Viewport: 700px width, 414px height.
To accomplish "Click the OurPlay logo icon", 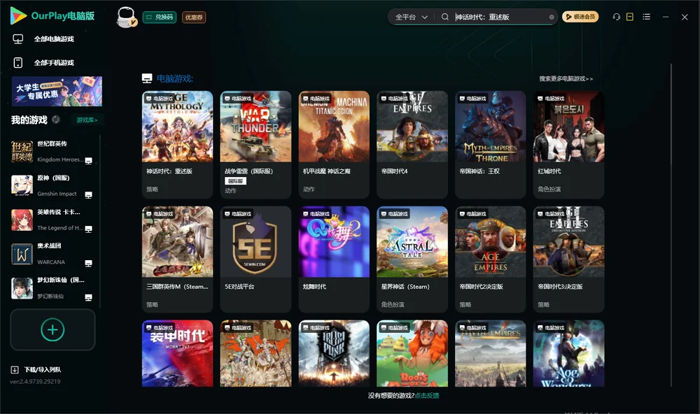I will coord(18,15).
